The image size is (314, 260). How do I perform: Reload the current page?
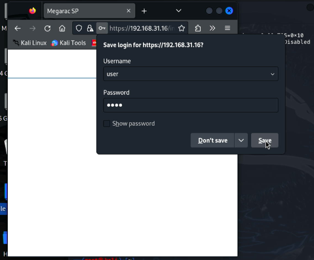point(47,28)
